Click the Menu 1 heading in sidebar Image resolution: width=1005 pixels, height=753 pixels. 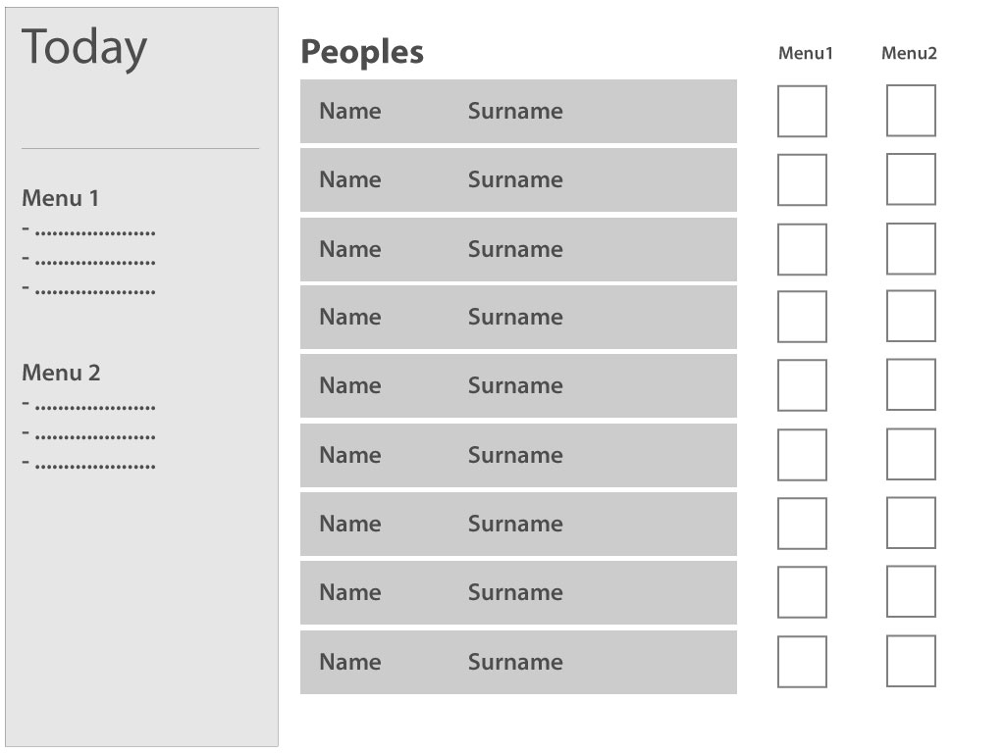click(60, 198)
